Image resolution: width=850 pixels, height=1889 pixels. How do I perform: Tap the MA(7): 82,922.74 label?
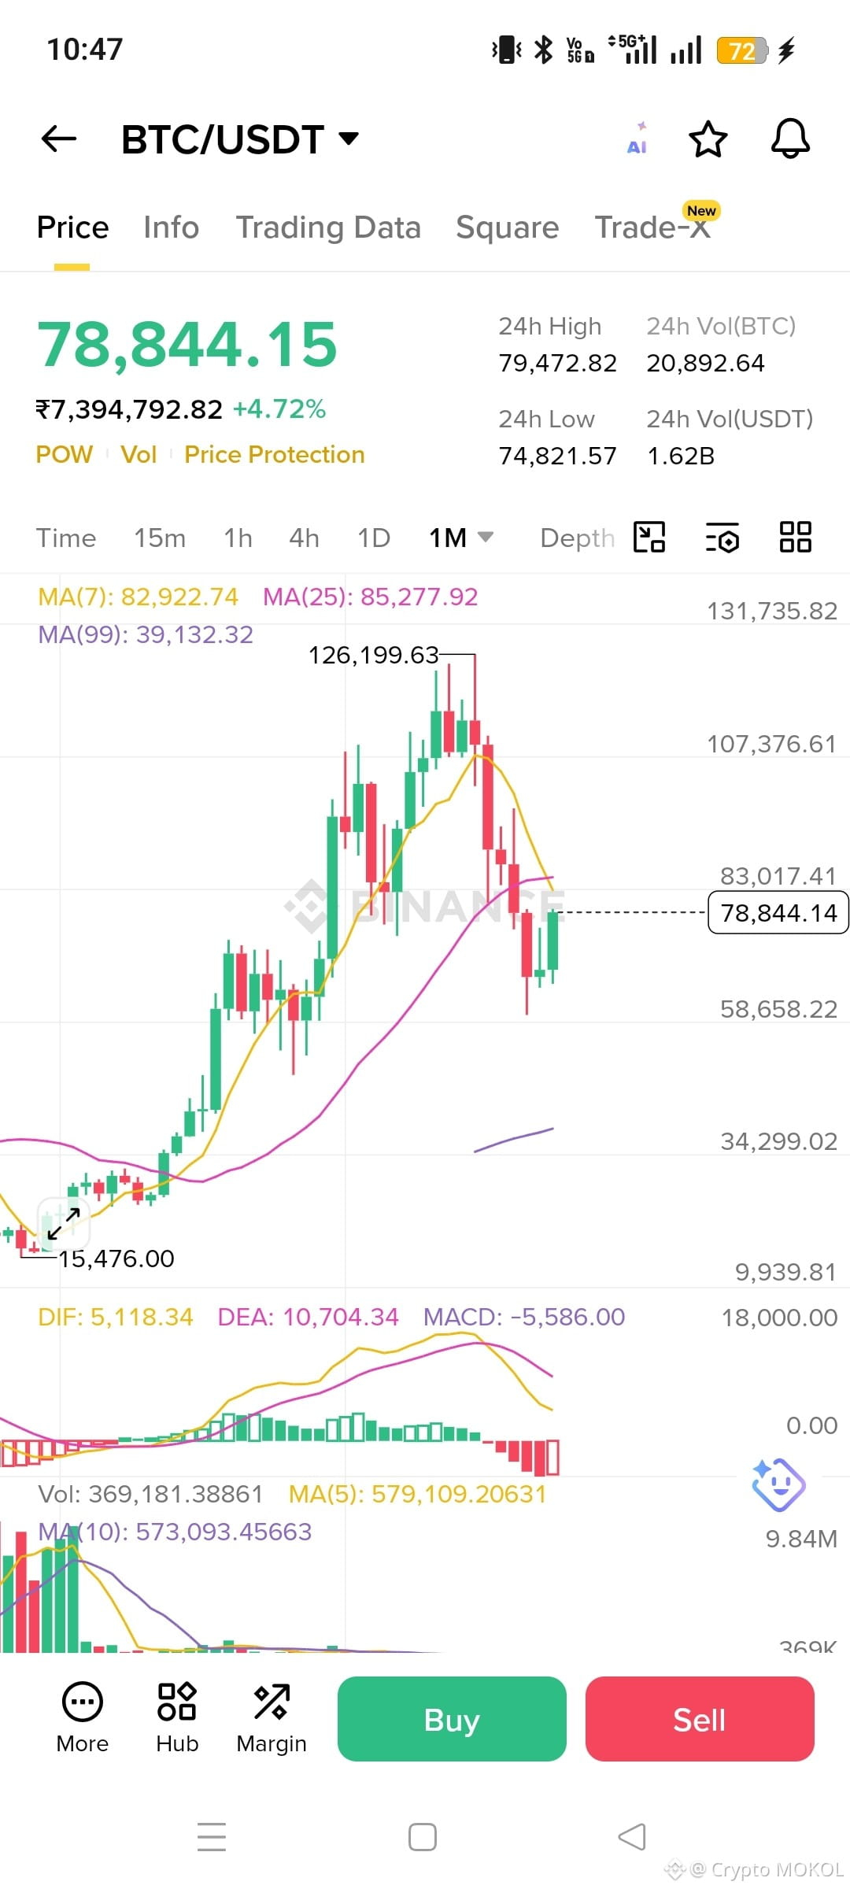138,597
